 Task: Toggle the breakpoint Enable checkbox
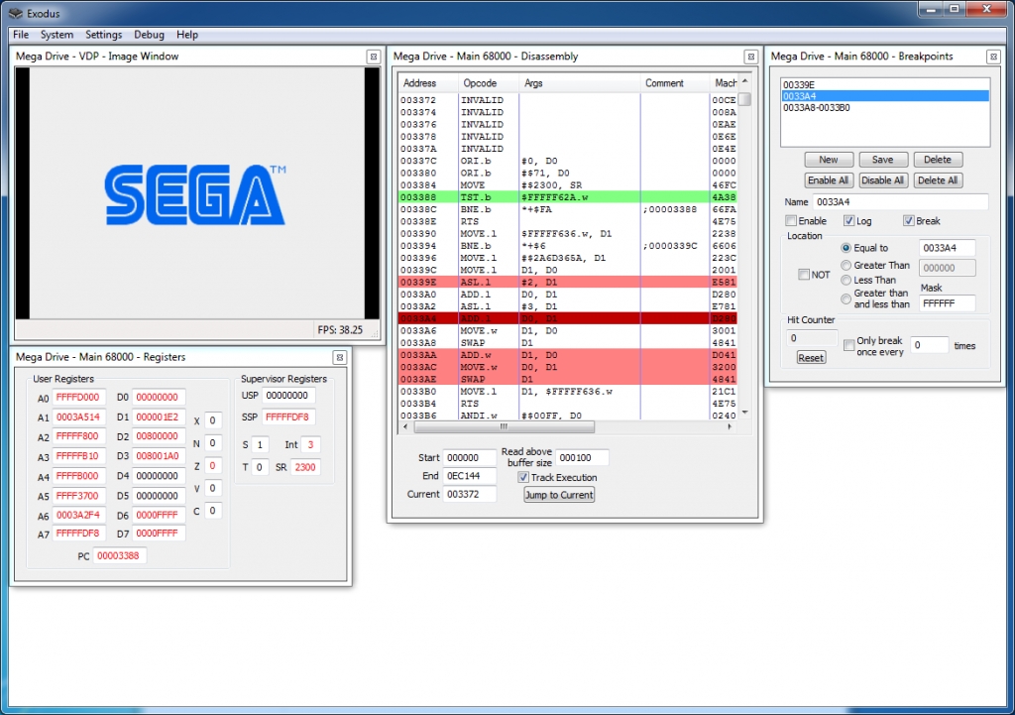791,221
